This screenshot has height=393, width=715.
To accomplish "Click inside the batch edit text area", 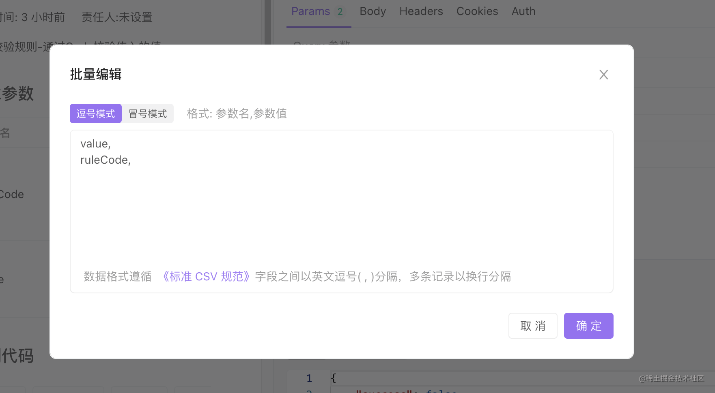I will 341,211.
